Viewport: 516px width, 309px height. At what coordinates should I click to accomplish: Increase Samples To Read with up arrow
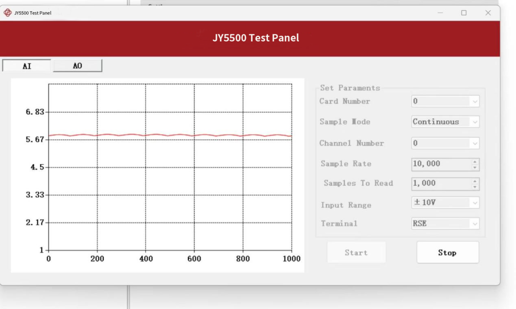(475, 181)
